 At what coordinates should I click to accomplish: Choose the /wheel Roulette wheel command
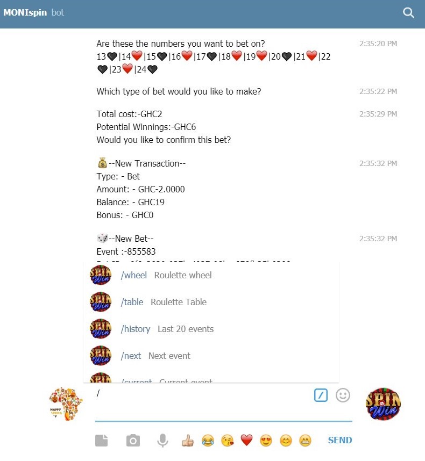click(211, 275)
